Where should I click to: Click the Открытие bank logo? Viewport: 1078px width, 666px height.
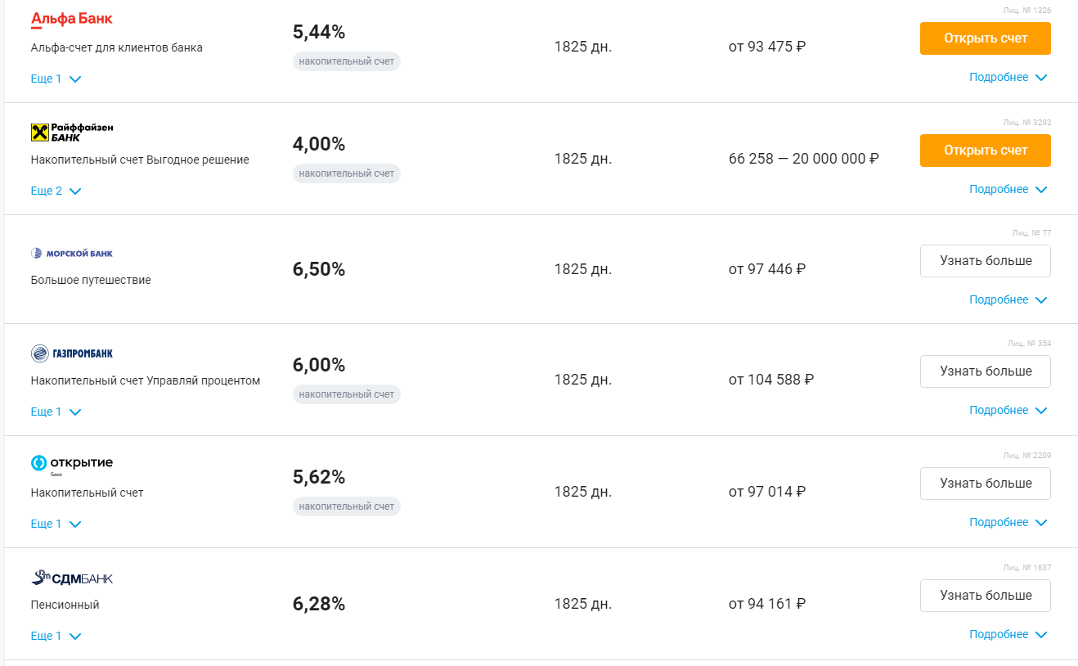72,464
